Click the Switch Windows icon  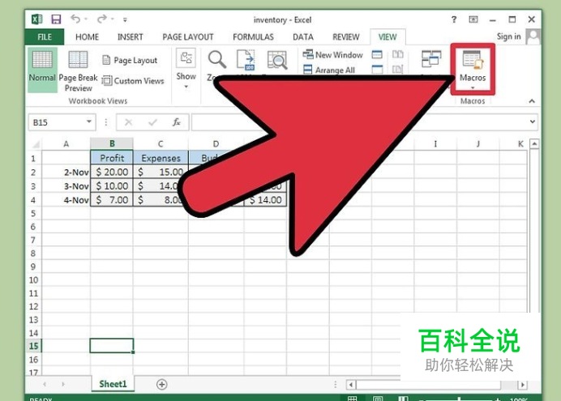pyautogui.click(x=431, y=59)
